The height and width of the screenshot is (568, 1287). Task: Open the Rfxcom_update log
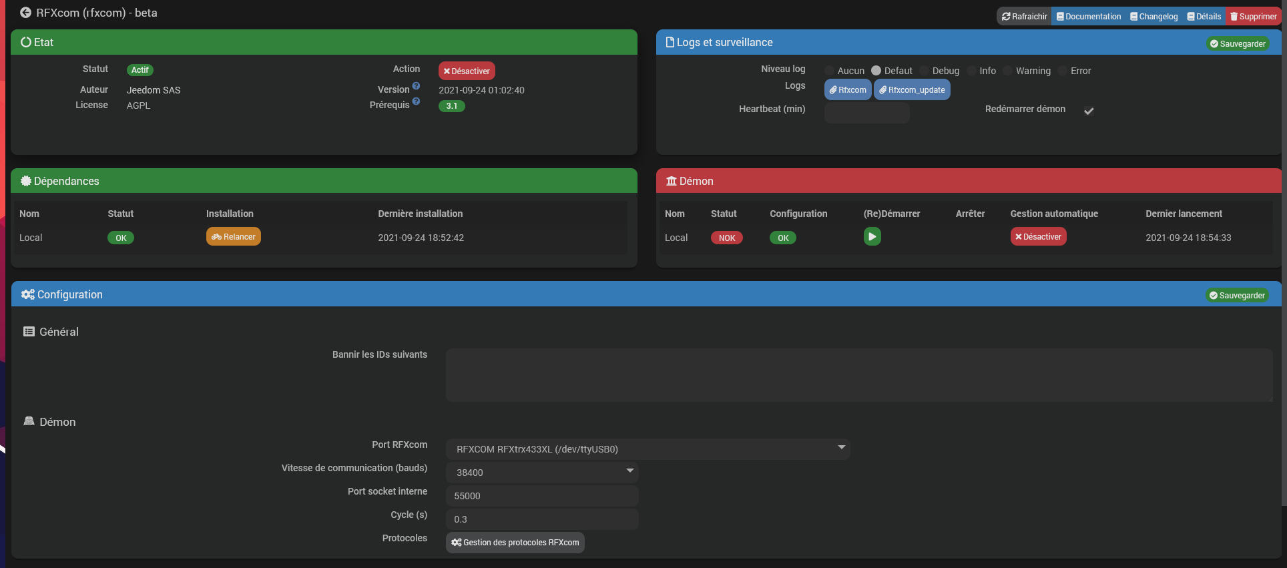(912, 89)
